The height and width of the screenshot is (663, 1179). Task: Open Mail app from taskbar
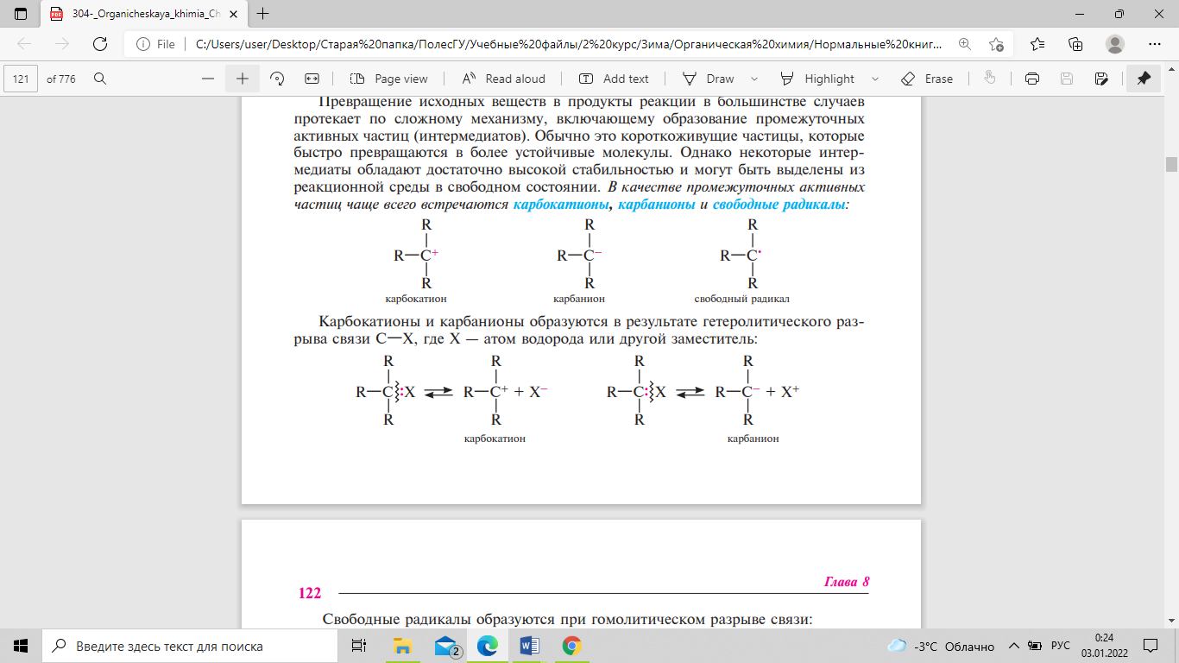pos(445,646)
